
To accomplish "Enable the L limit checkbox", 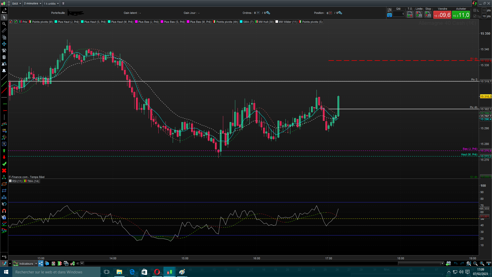I will point(475,10).
